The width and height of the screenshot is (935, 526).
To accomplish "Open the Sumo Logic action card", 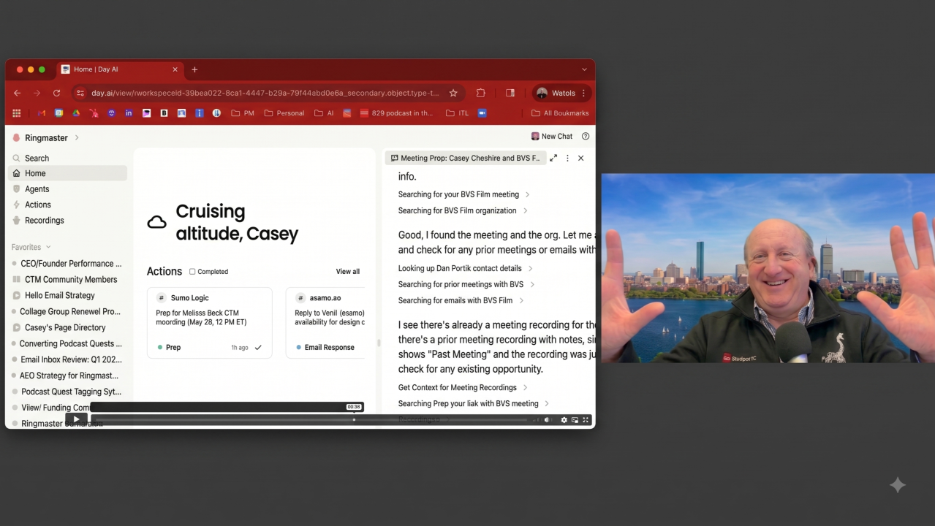I will pos(209,322).
